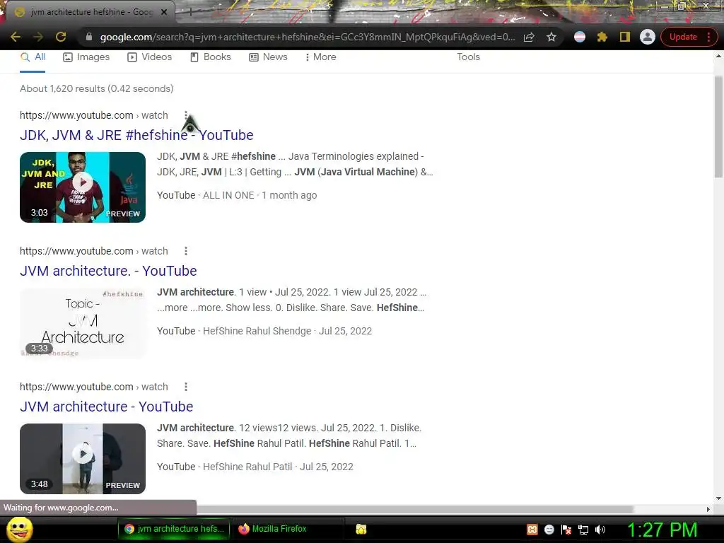Play the 3:48 JVM architecture video preview
Image resolution: width=724 pixels, height=543 pixels.
(x=83, y=458)
